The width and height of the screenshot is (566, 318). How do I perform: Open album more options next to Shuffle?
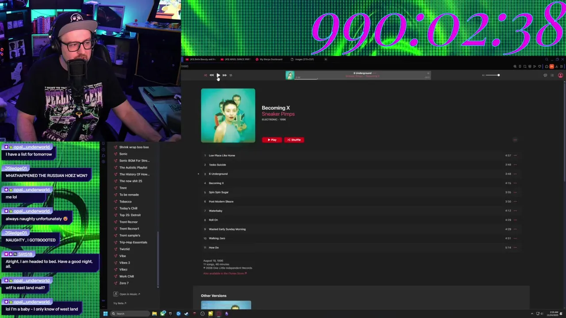pyautogui.click(x=515, y=140)
